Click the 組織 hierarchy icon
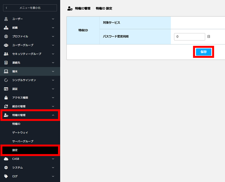 (x=6, y=28)
